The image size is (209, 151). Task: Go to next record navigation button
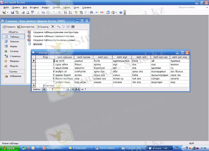point(68,89)
